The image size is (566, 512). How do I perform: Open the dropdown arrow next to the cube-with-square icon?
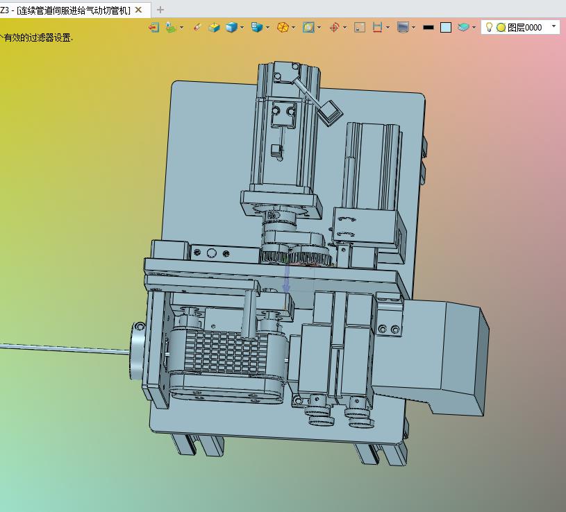coord(267,27)
